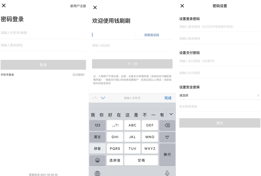Tap the down arrow to jump to next field
261x176 pixels.
[x=103, y=98]
